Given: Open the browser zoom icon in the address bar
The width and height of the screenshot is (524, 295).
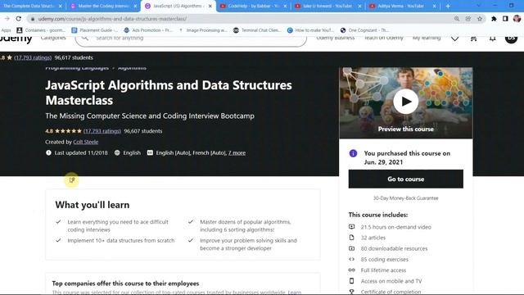Looking at the screenshot, I should [x=457, y=19].
